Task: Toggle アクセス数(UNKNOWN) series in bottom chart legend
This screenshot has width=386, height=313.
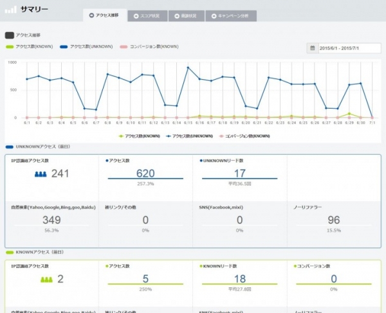Action: coord(190,136)
